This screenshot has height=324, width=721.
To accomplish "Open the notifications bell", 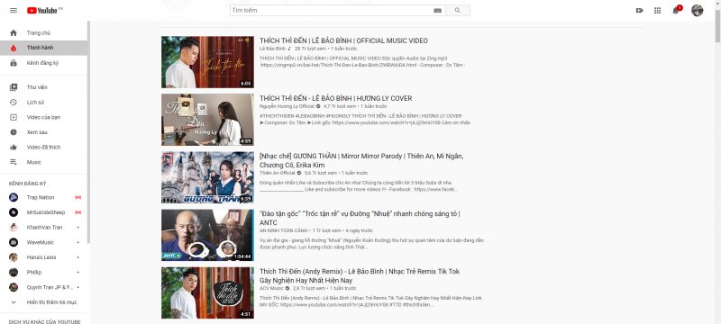I will pyautogui.click(x=676, y=10).
